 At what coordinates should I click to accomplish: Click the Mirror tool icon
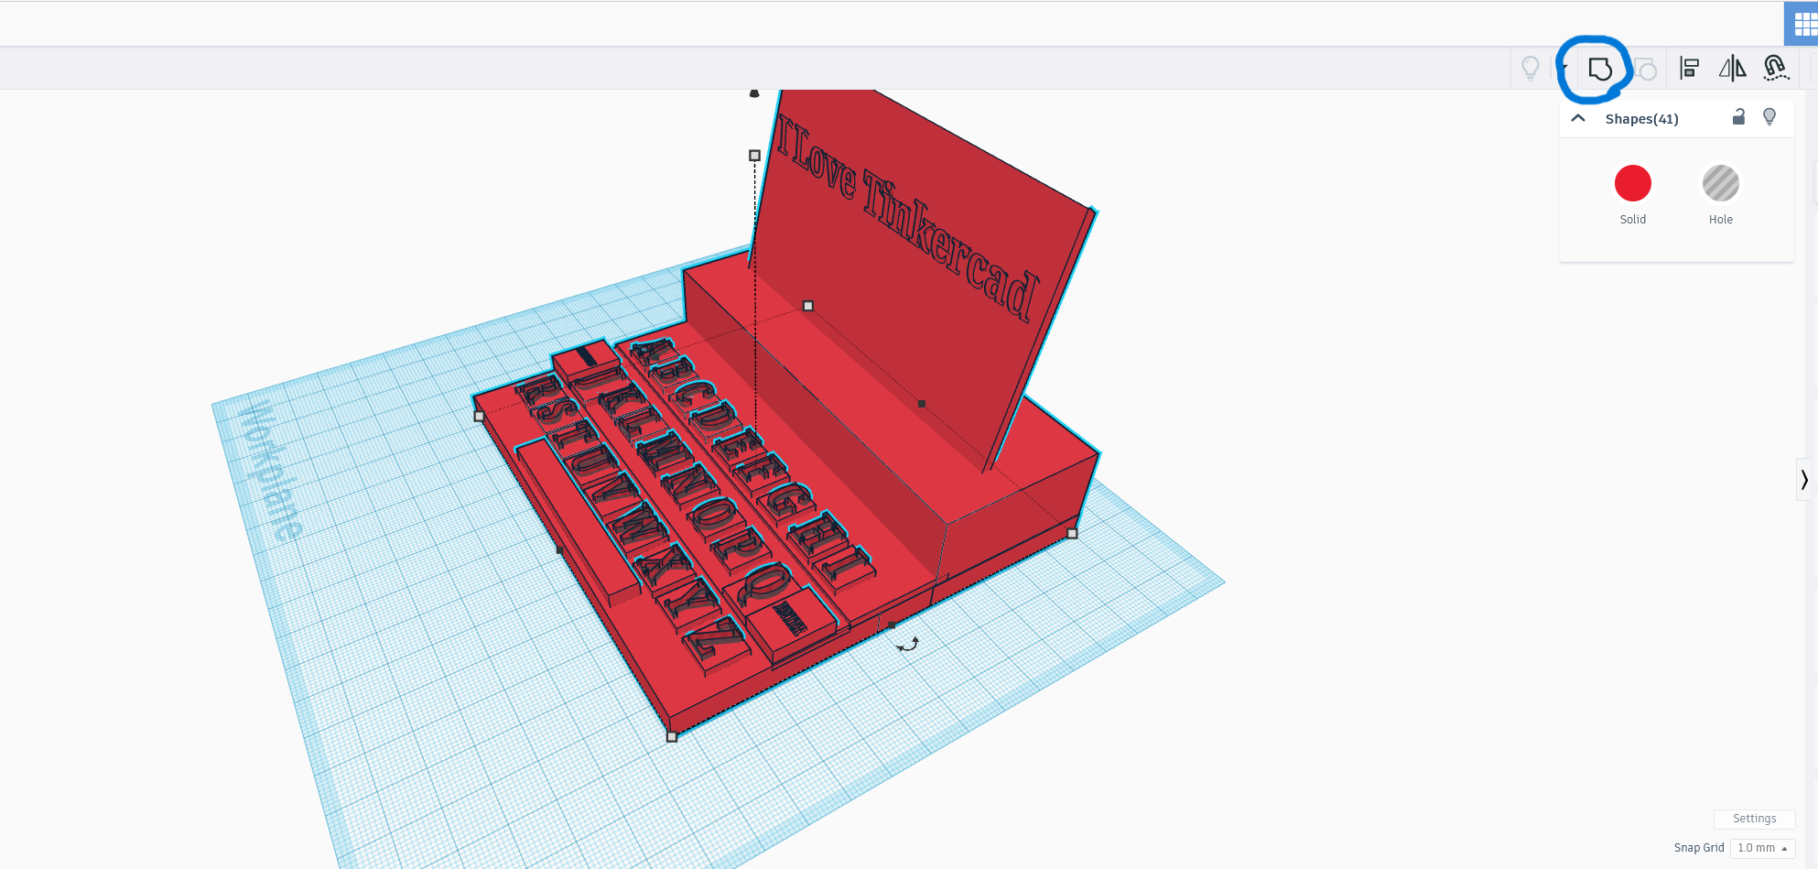tap(1732, 68)
